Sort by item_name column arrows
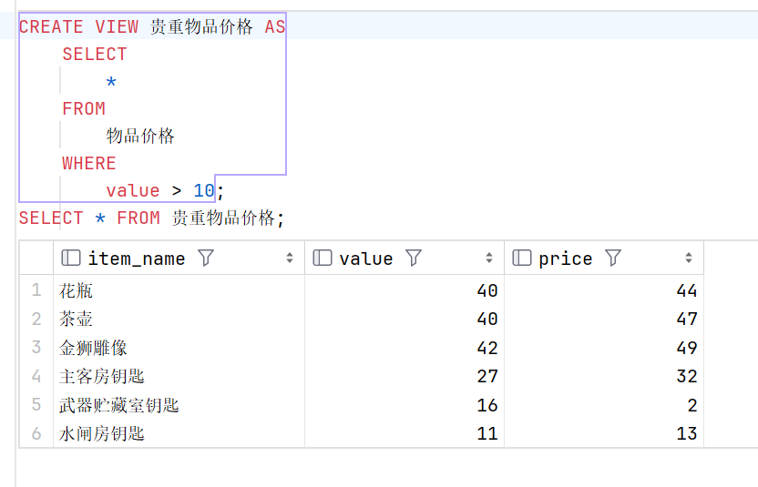Screen dimensions: 758x487 pos(290,258)
